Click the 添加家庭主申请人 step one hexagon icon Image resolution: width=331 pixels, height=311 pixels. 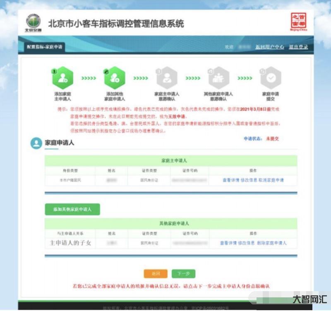[63, 78]
